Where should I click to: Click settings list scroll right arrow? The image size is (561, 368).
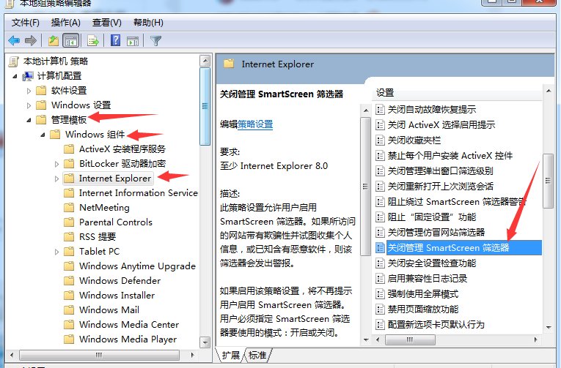tap(535, 339)
